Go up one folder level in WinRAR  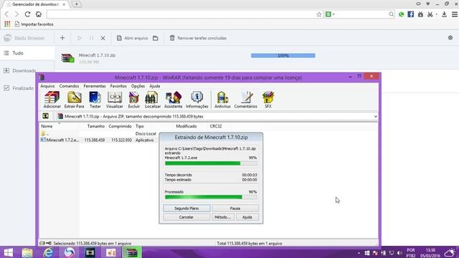pos(46,116)
